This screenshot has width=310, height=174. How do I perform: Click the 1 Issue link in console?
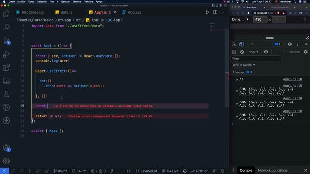click(242, 72)
